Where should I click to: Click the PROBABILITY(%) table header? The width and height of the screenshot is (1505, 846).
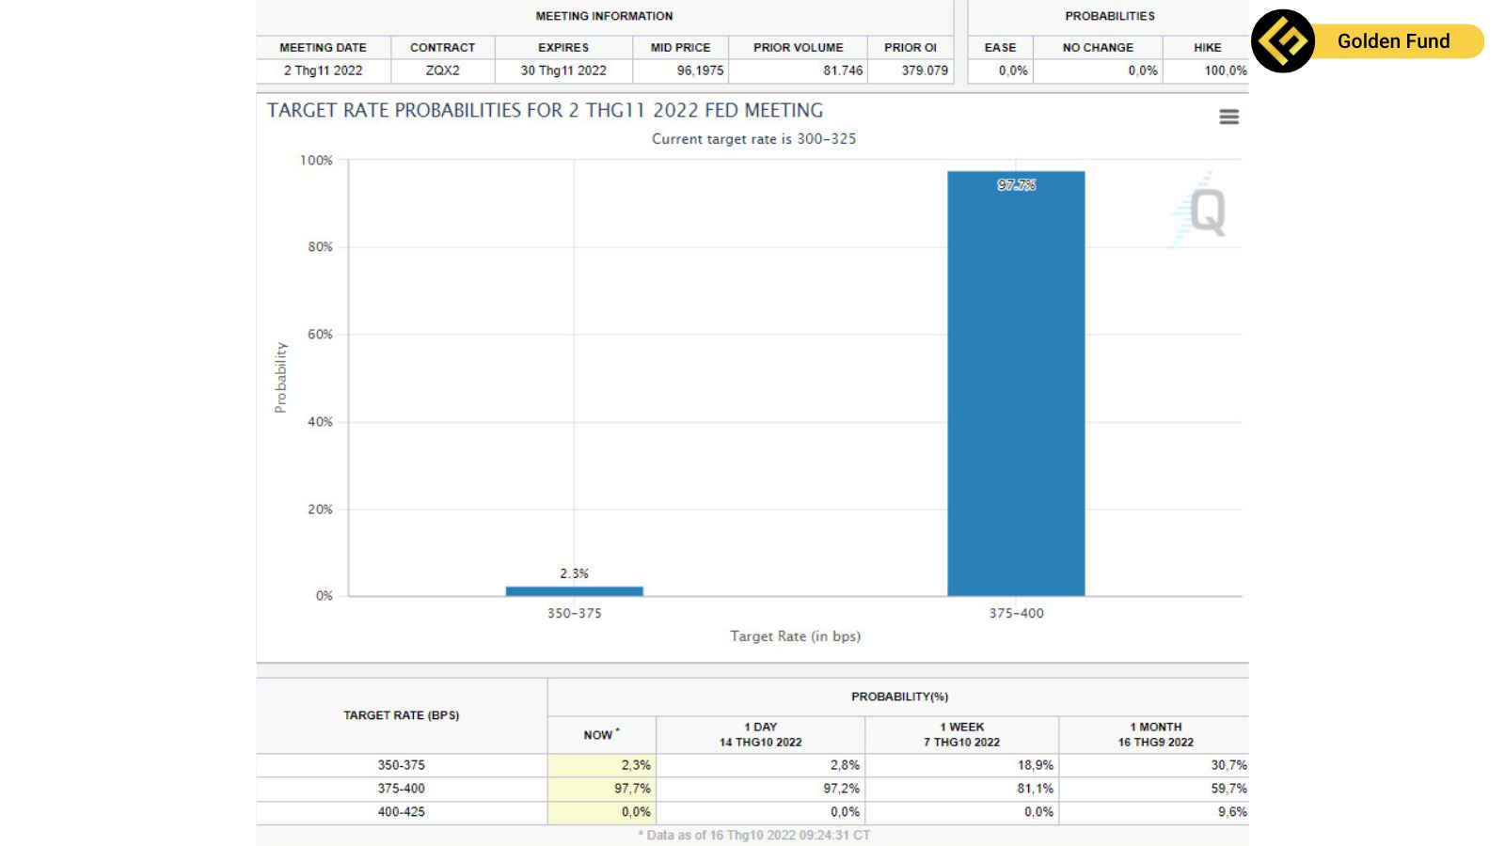(899, 697)
